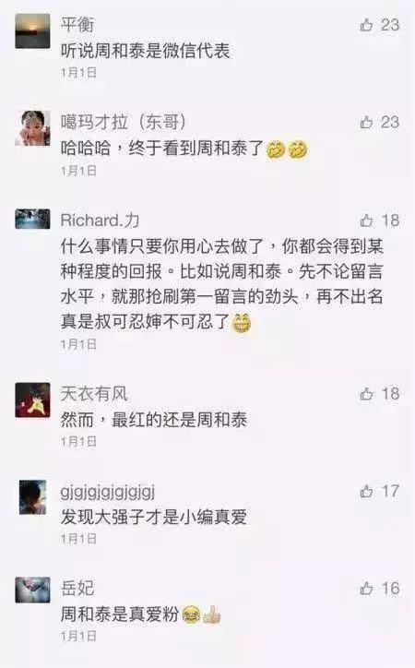Click the comment text 听说周和泰是微信代表
This screenshot has width=415, height=668.
(145, 51)
